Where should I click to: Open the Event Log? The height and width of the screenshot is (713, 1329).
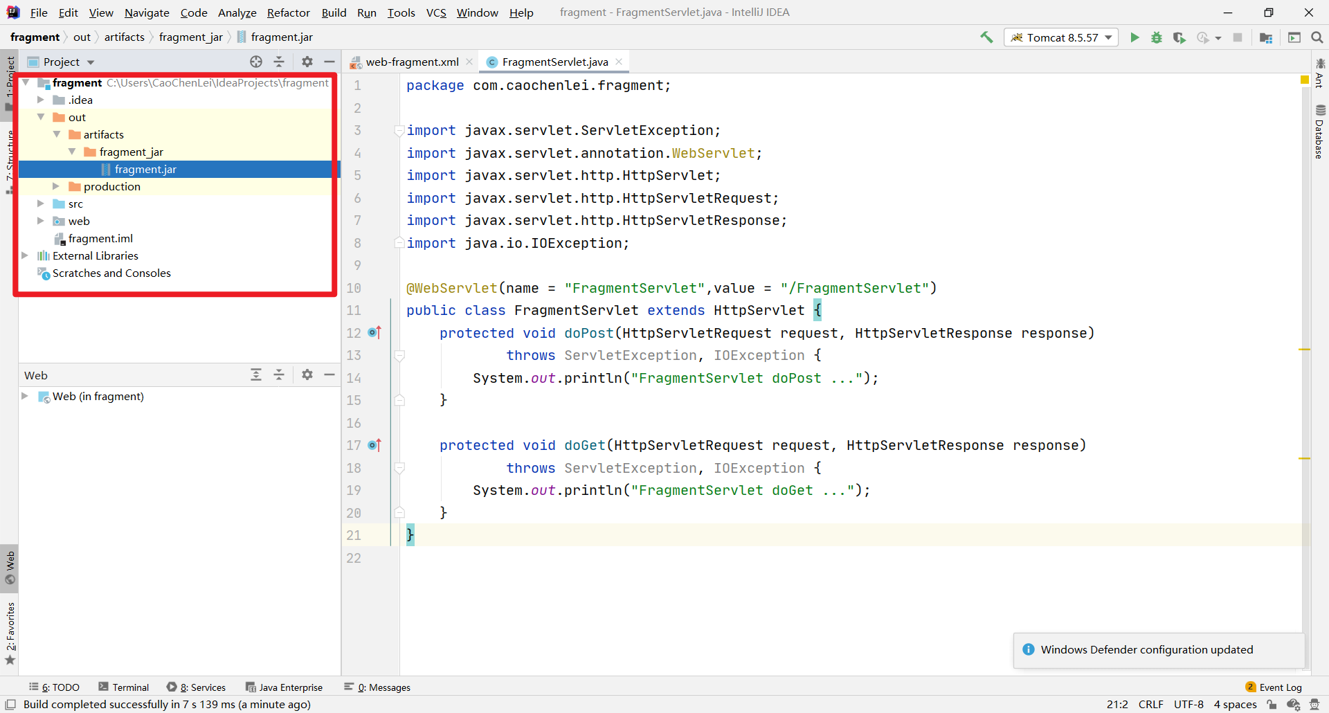pos(1274,687)
